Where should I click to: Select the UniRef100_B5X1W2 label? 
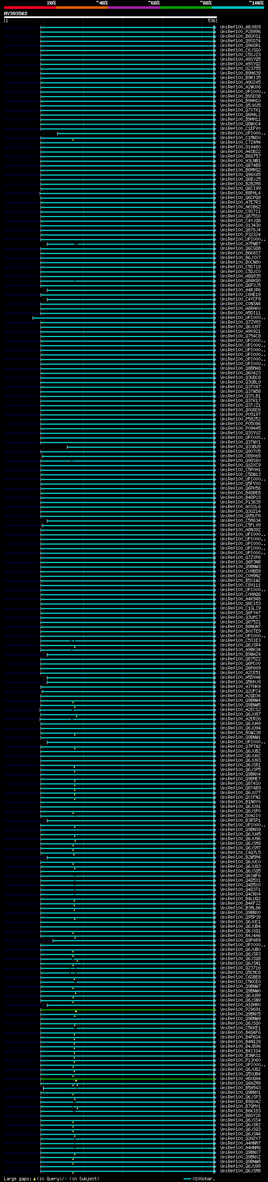point(240,580)
